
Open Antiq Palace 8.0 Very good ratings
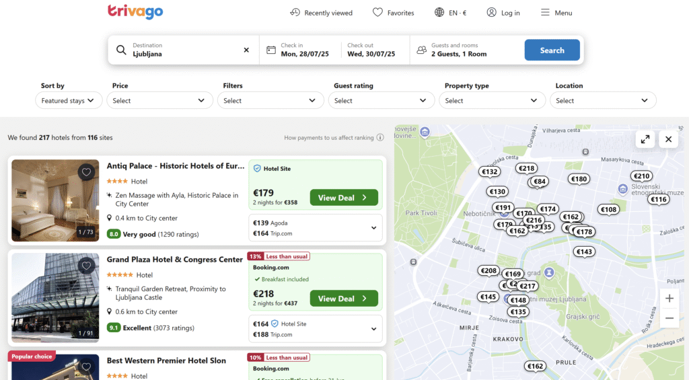click(153, 234)
